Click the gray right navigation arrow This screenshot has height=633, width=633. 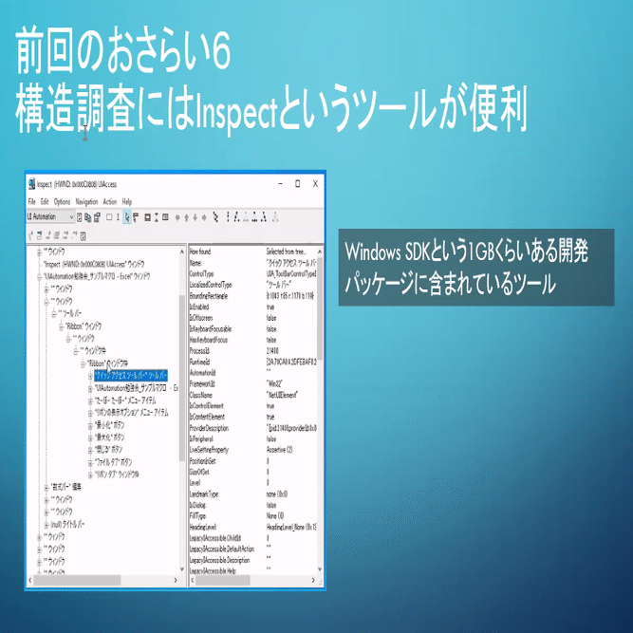(204, 218)
